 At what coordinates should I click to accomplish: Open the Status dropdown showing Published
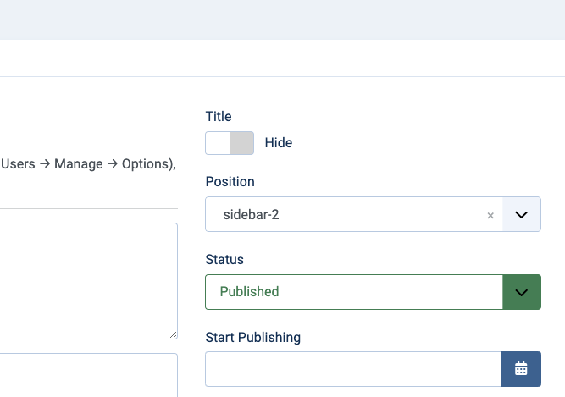click(x=354, y=292)
